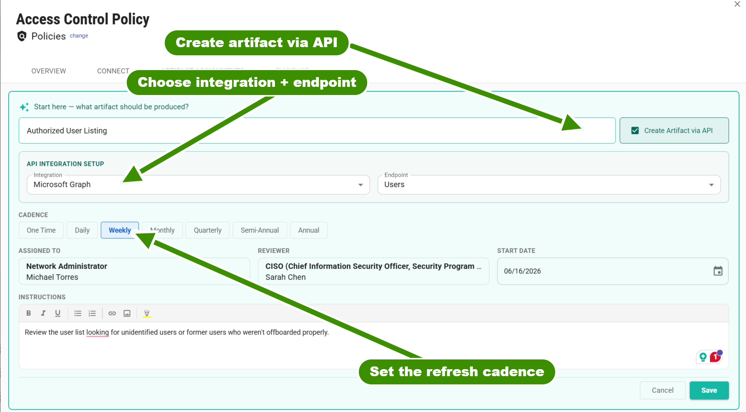This screenshot has height=412, width=746.
Task: Switch to the Connect tab
Action: coord(113,71)
